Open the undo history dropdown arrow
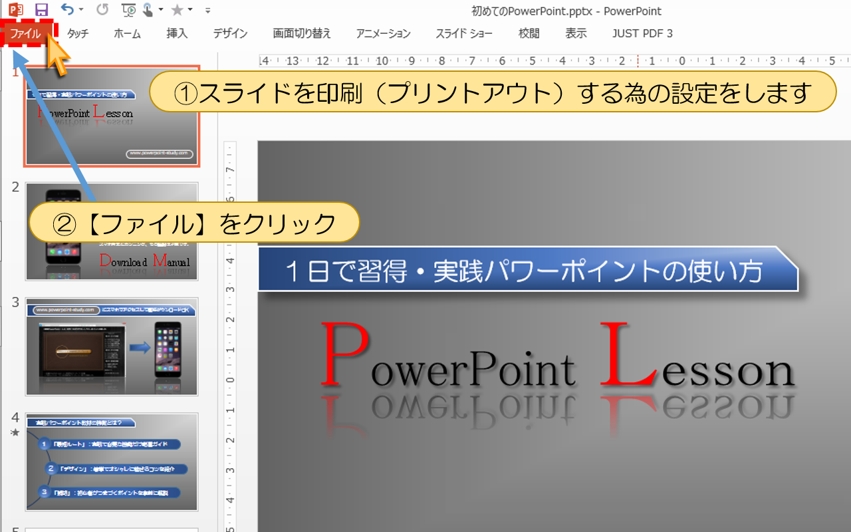This screenshot has width=851, height=532. 81,10
